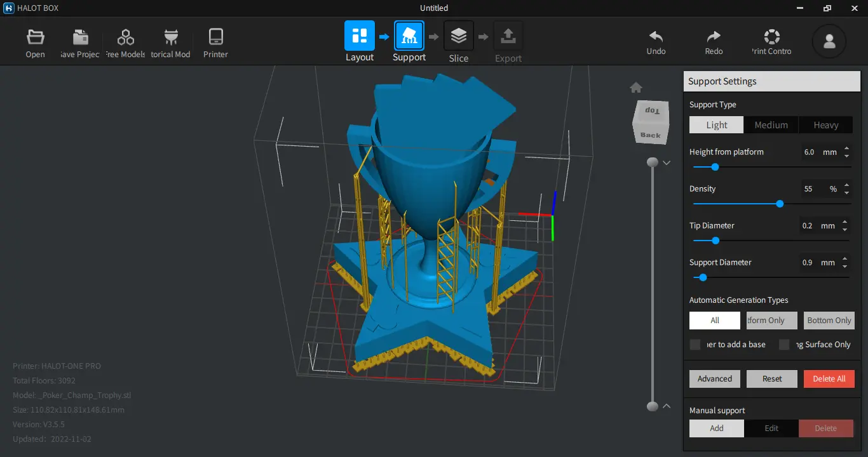Viewport: 868px width, 457px height.
Task: Click the chevron below the layer slider
Action: [x=667, y=406]
